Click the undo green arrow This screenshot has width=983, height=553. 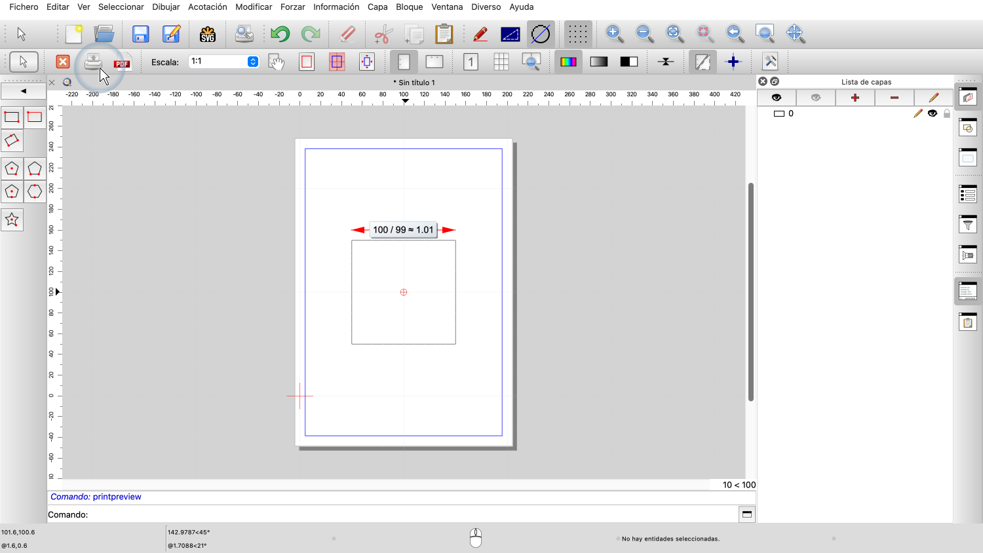tap(280, 34)
